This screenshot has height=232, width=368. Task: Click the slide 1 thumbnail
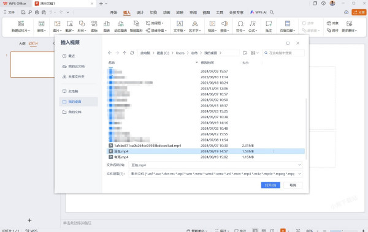click(33, 64)
